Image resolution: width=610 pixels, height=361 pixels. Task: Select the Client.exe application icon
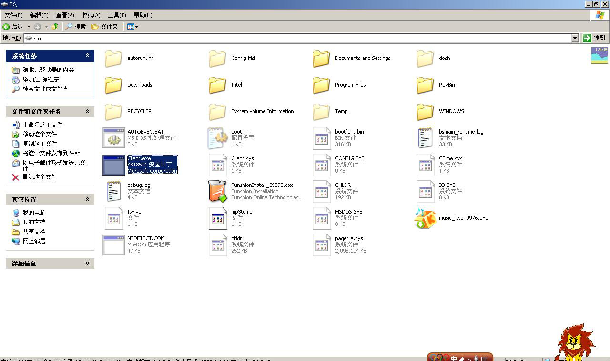tap(114, 165)
